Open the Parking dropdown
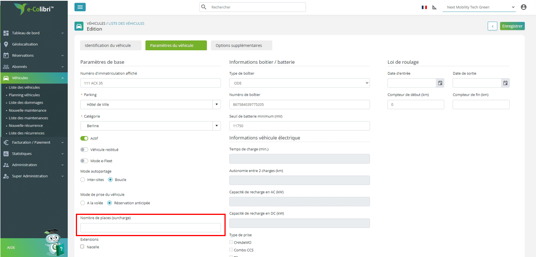This screenshot has height=257, width=536. [x=151, y=104]
